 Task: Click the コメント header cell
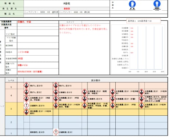(x=70, y=22)
